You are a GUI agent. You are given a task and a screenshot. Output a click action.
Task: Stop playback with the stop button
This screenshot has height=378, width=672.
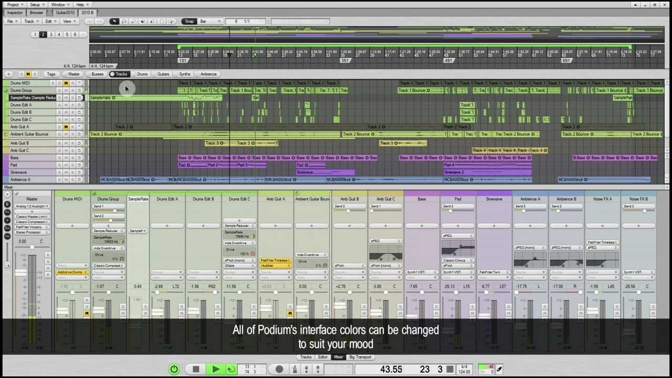click(x=196, y=369)
